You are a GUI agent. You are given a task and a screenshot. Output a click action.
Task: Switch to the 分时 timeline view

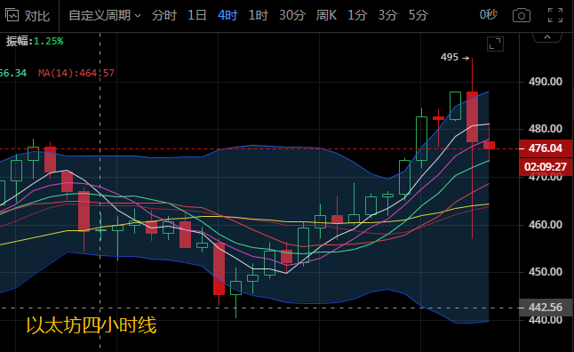click(x=164, y=15)
